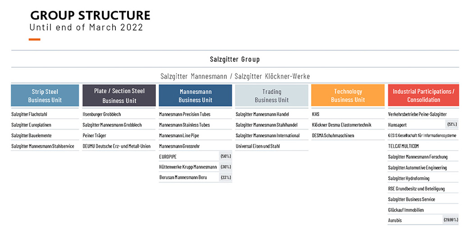Click the Strip Steel Business Unit header
The height and width of the screenshot is (235, 469).
coord(45,96)
